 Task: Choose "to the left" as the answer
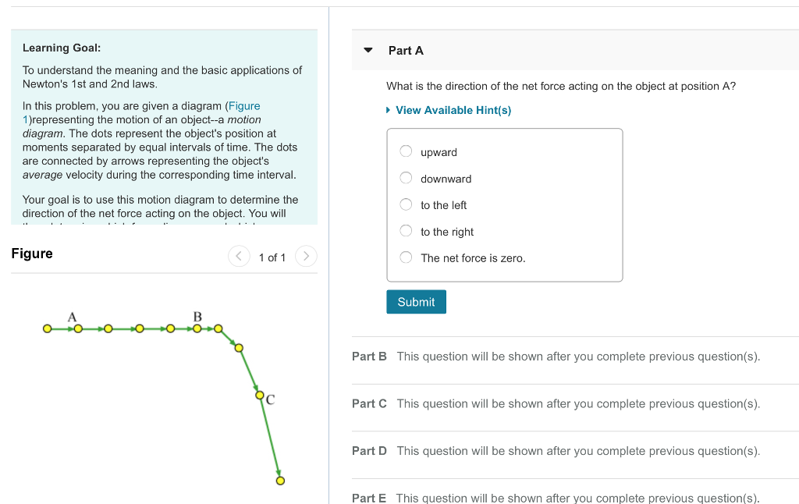406,204
